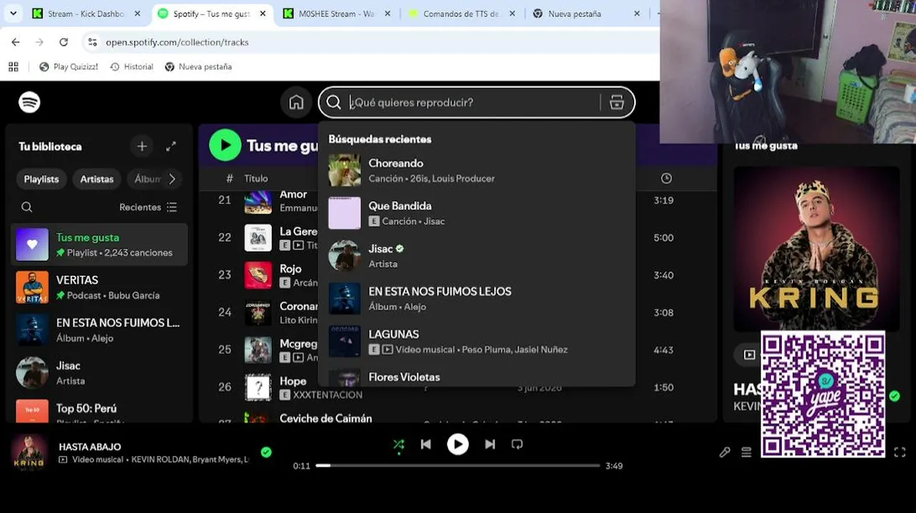Skip to previous track

tap(426, 445)
